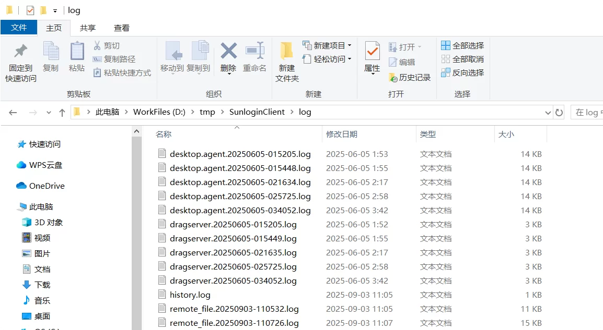Expand the 轻松访问 dropdown
This screenshot has height=330, width=603.
pos(349,59)
